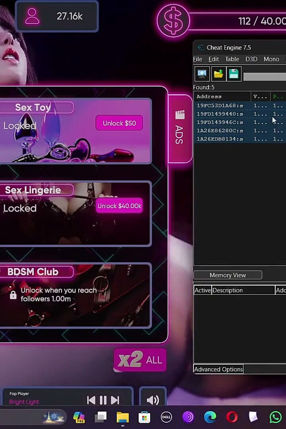
Task: Open File Explorer from taskbar
Action: pos(123,418)
